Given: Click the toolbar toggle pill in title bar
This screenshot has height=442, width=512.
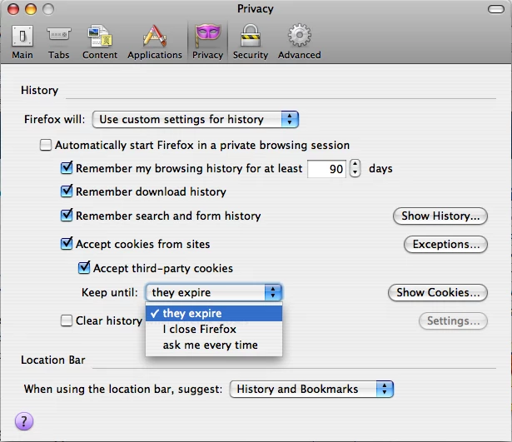Looking at the screenshot, I should click(496, 9).
